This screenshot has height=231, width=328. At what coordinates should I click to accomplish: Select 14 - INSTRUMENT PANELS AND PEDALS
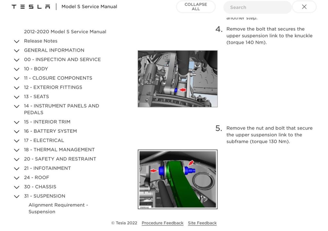pos(61,109)
